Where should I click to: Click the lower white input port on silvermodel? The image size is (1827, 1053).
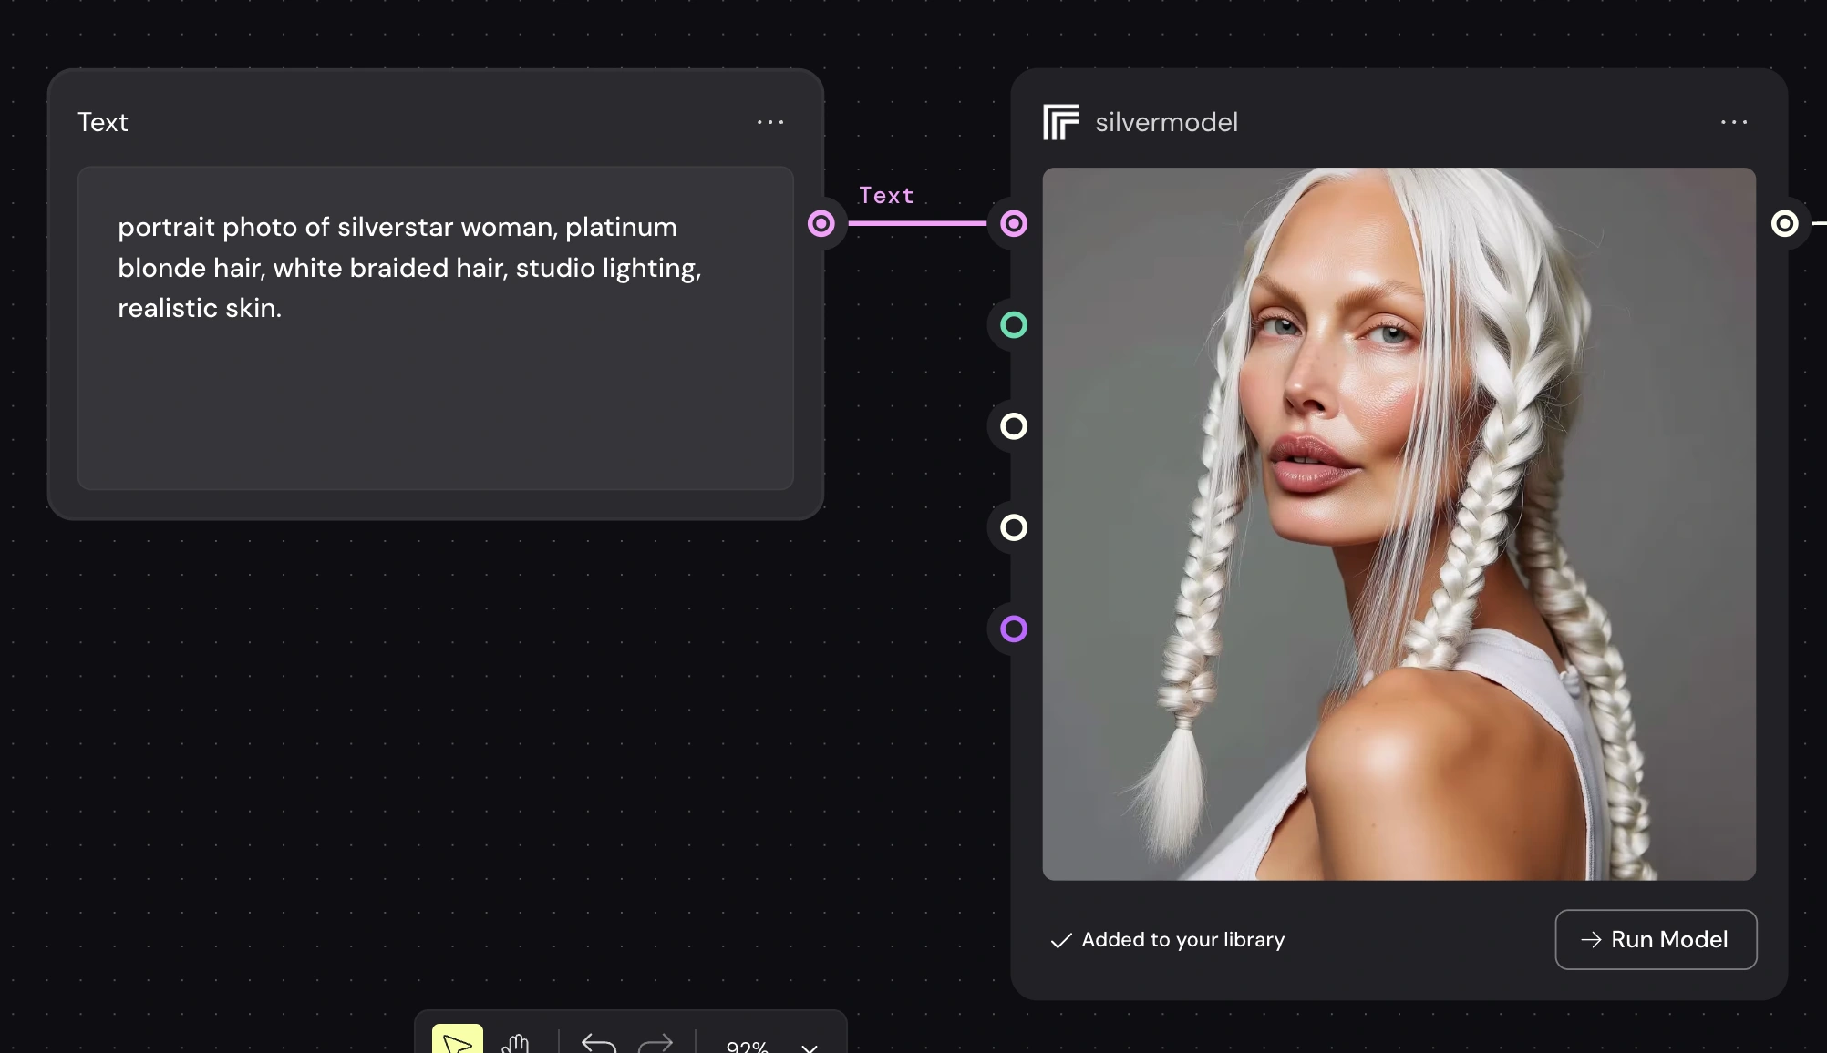(x=1014, y=527)
